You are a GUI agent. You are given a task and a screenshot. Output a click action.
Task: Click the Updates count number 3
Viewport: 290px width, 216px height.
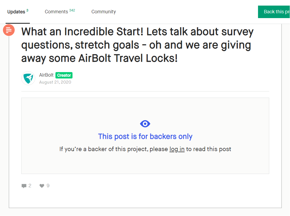point(27,10)
